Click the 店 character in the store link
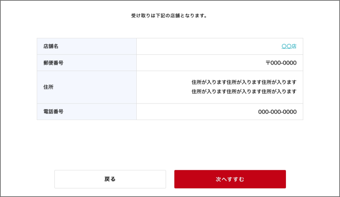The width and height of the screenshot is (340, 197). click(x=294, y=46)
